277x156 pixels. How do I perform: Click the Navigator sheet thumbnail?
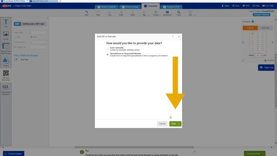(258, 42)
